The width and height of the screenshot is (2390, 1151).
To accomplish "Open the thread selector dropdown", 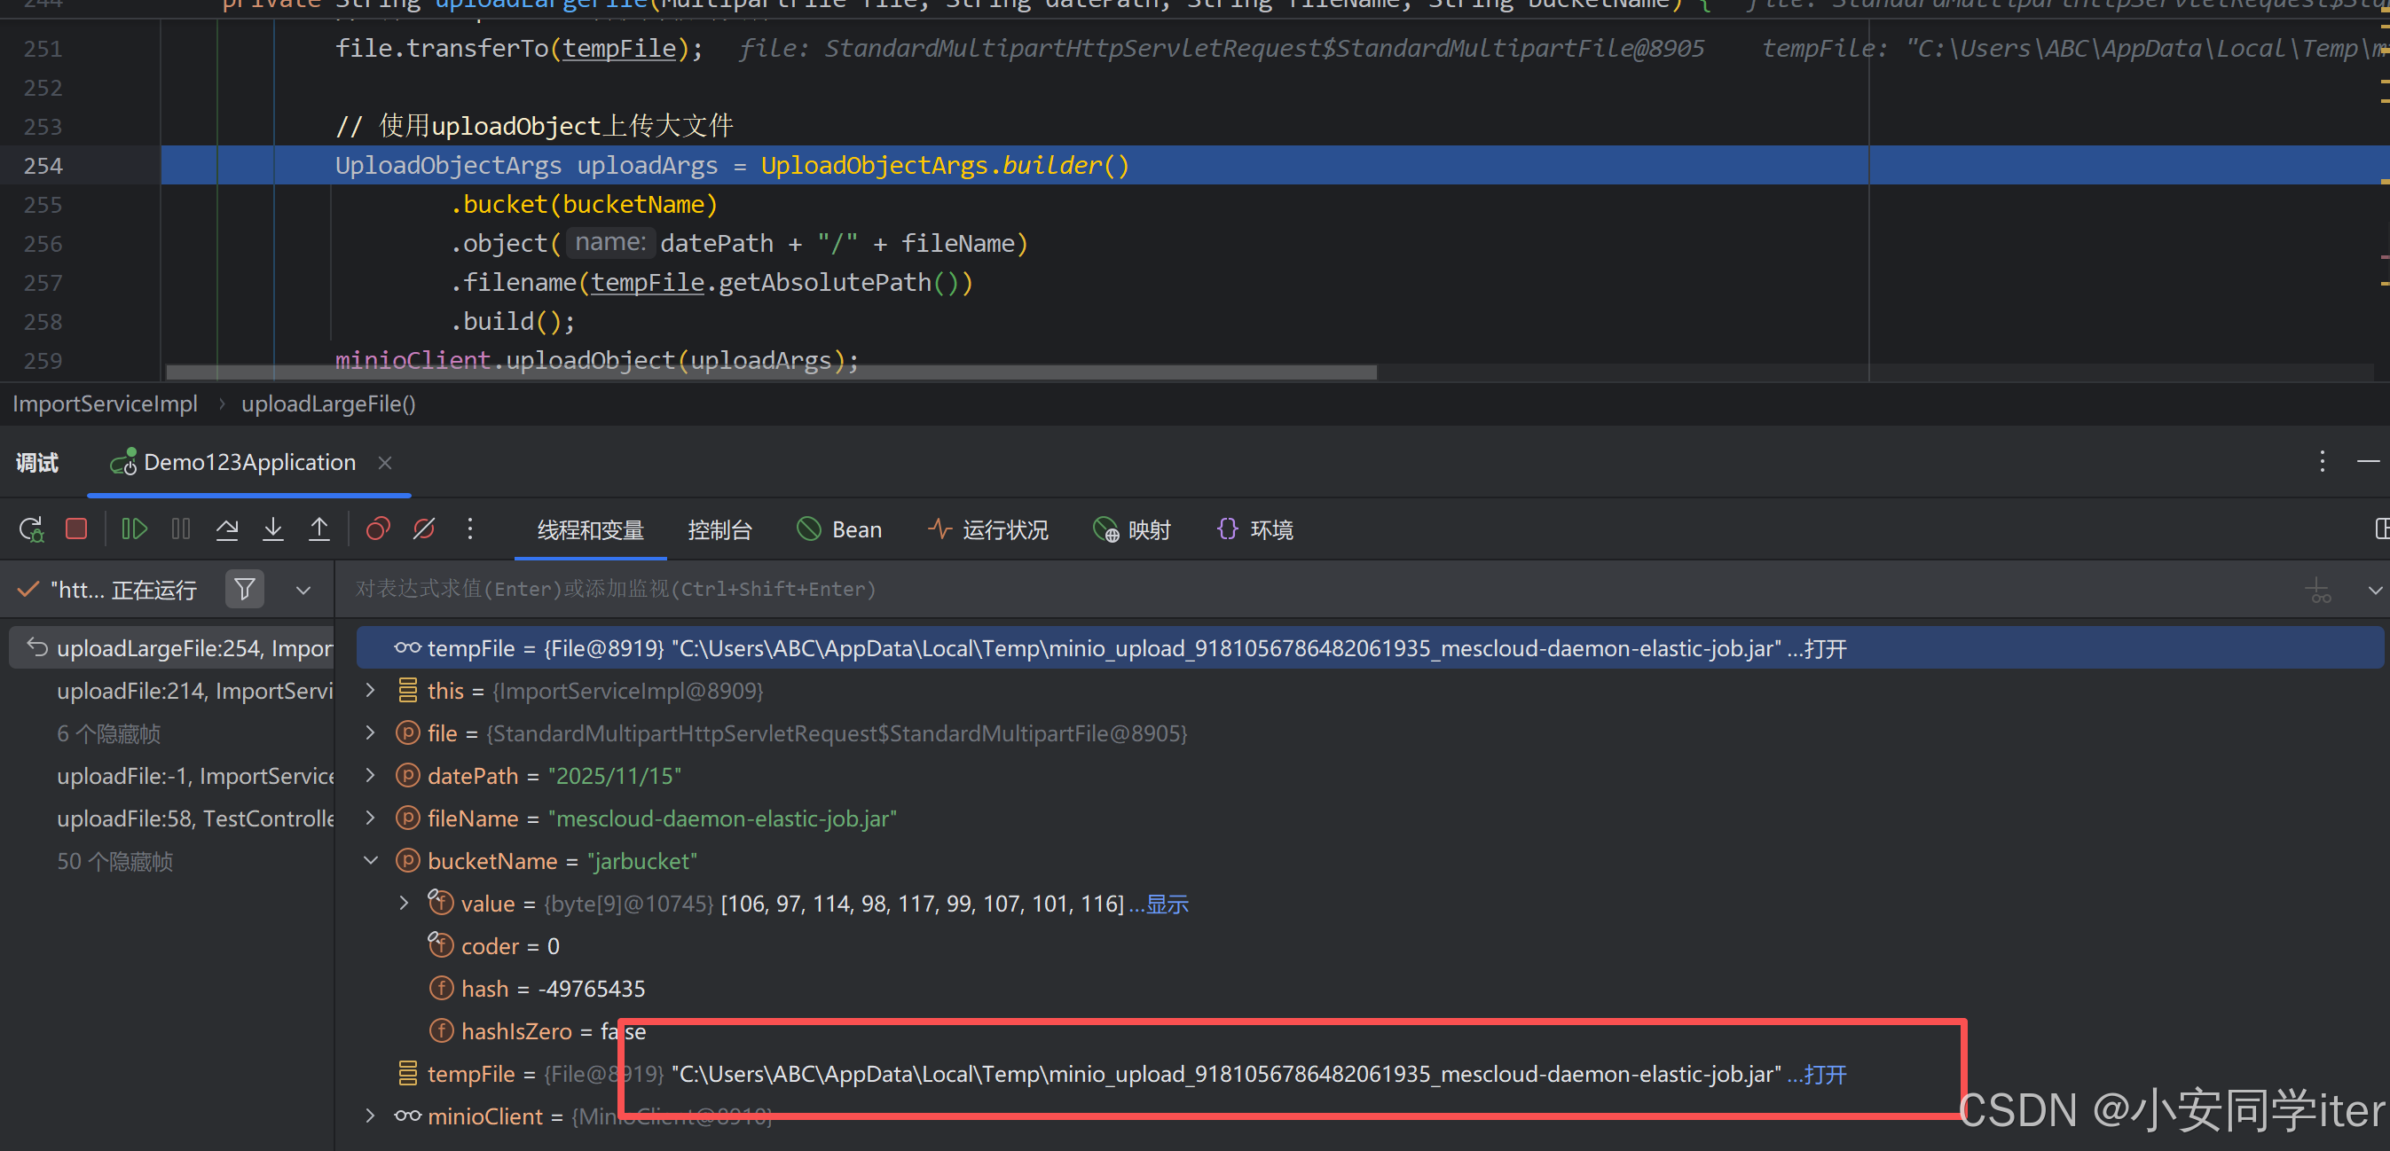I will 303,591.
